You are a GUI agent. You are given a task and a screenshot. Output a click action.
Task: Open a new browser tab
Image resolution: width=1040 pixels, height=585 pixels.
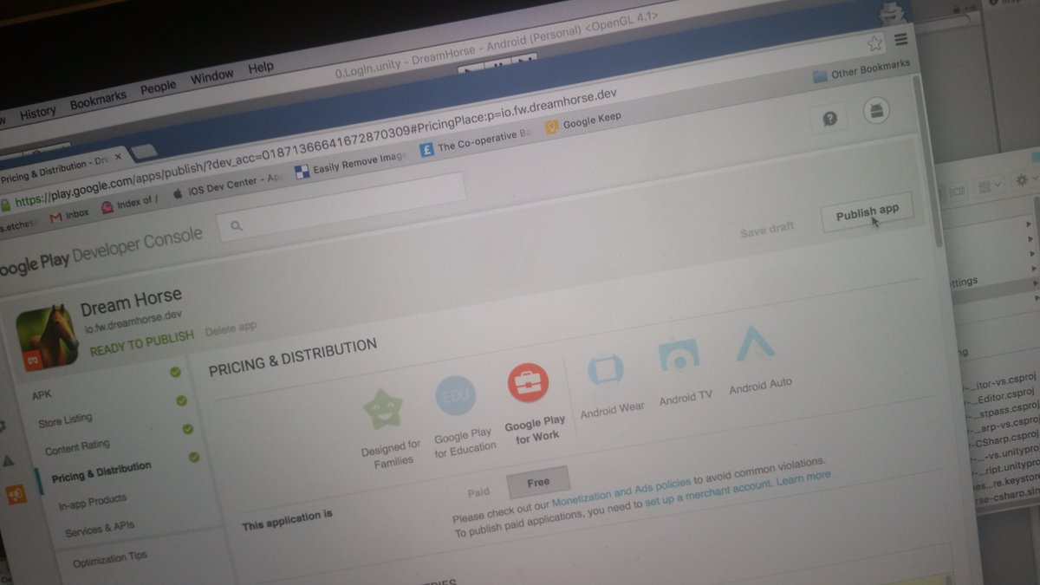(145, 153)
